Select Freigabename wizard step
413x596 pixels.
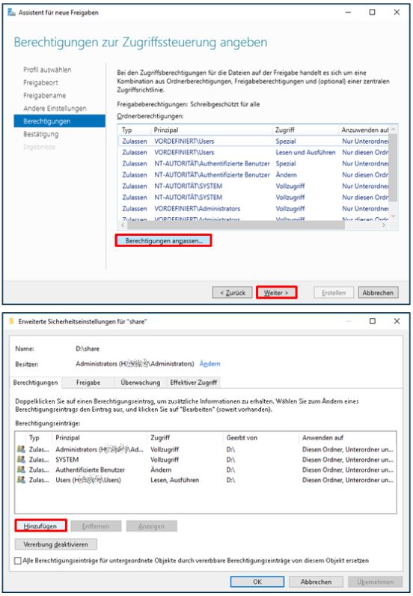coord(44,95)
